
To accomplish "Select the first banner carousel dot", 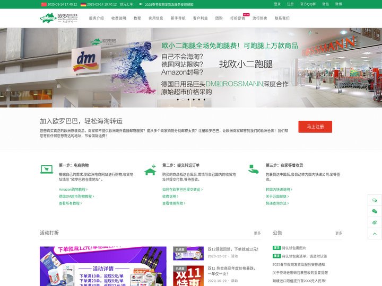I will 178,100.
